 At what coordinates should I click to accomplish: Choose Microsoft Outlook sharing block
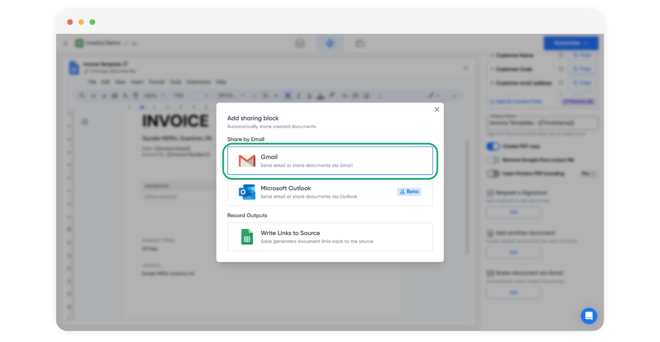coord(330,192)
